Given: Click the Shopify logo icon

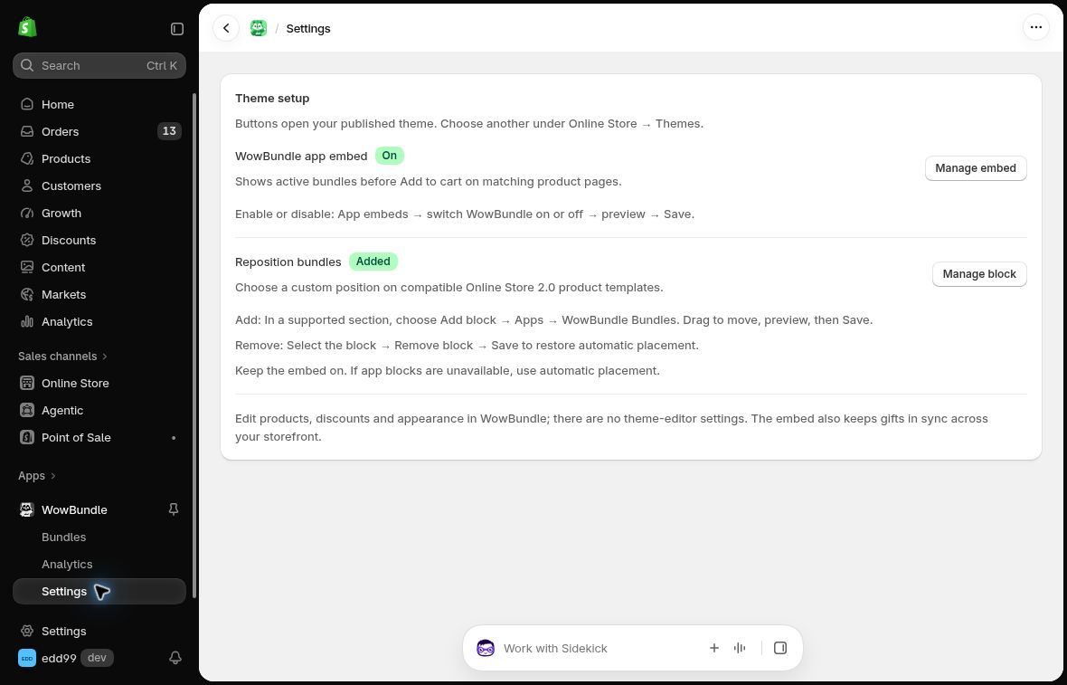Looking at the screenshot, I should click(27, 27).
